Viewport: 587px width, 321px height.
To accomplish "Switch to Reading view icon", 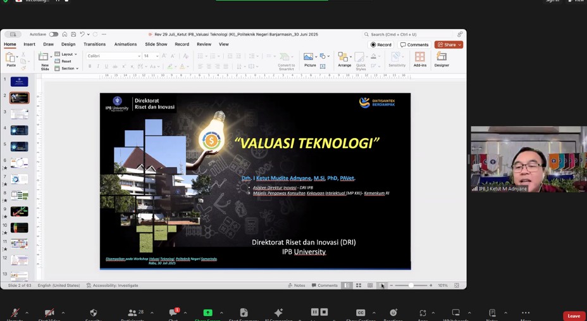I will [370, 286].
